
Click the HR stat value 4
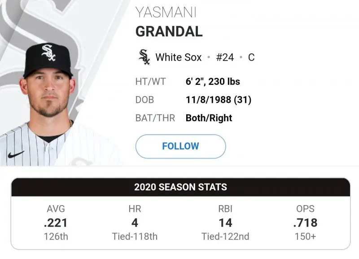pyautogui.click(x=135, y=222)
